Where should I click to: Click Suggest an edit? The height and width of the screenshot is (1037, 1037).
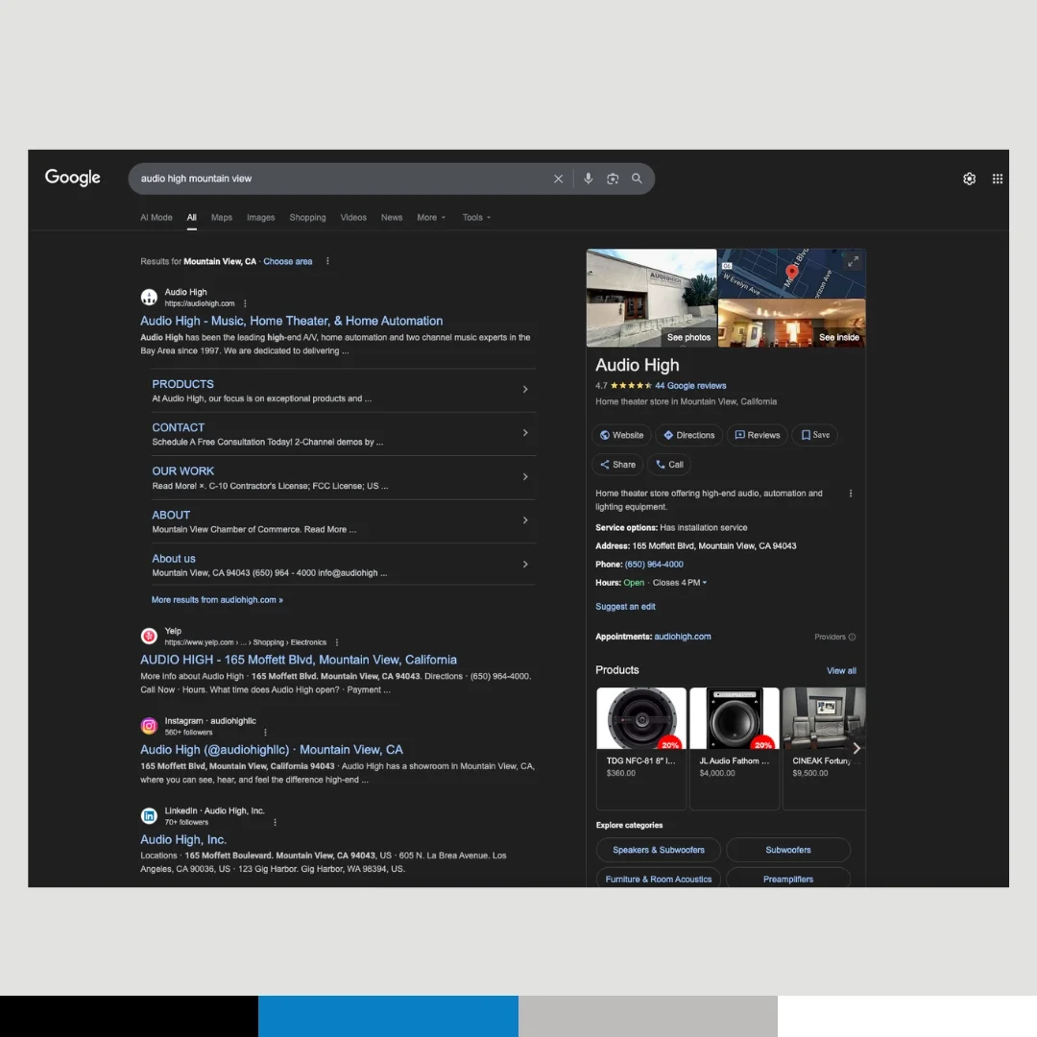pyautogui.click(x=625, y=607)
